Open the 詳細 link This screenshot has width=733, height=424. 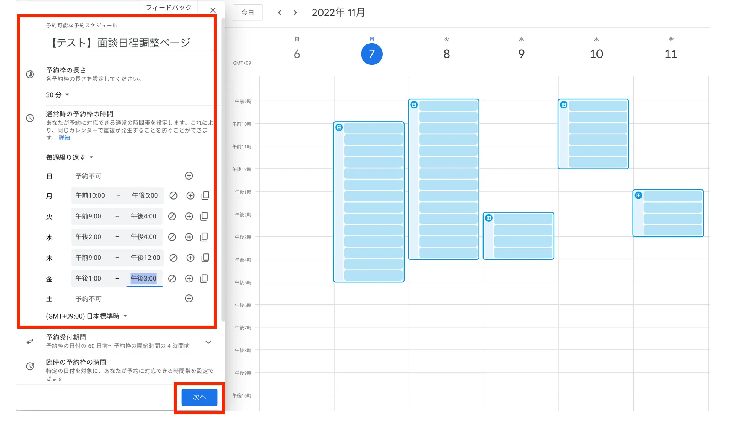[64, 138]
